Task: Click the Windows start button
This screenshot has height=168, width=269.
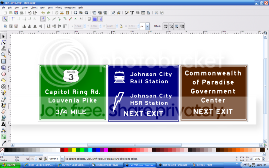Action: coord(10,165)
